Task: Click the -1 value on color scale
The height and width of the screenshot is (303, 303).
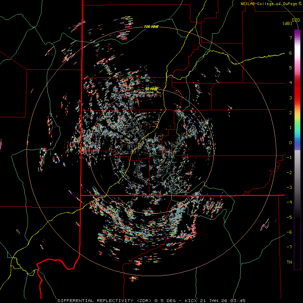Action: coord(289,158)
